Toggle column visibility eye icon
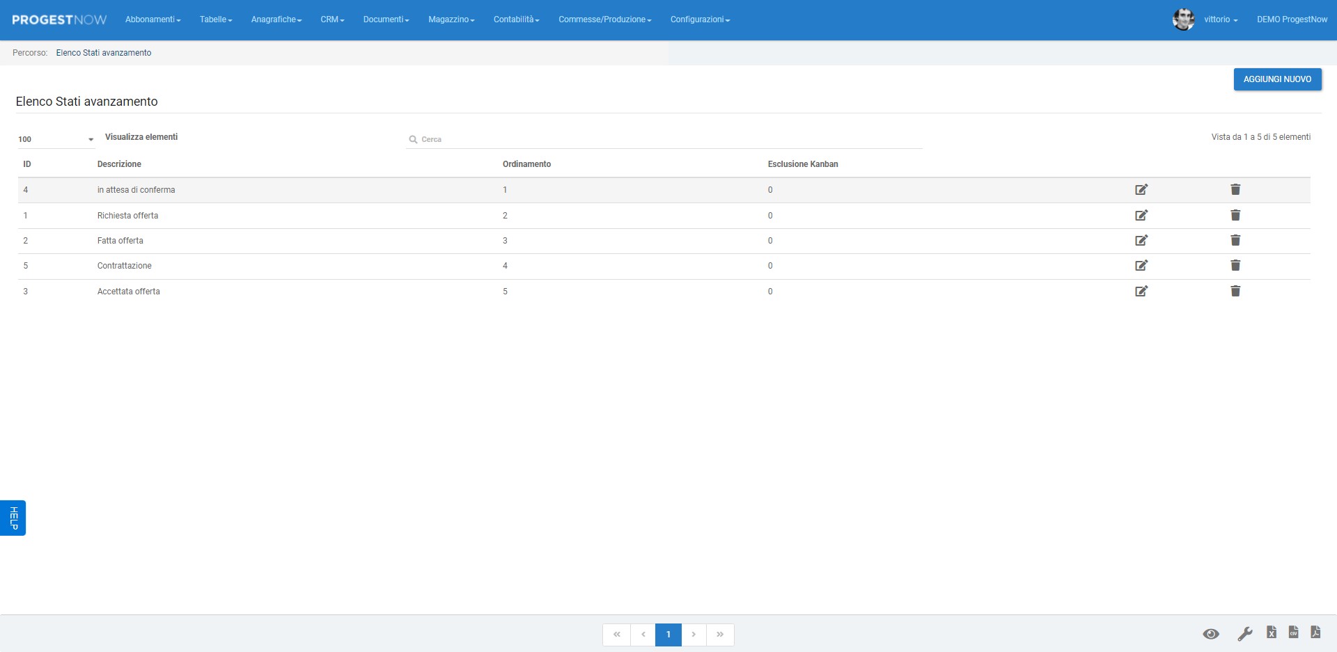Screen dimensions: 1337x652 tap(1211, 634)
